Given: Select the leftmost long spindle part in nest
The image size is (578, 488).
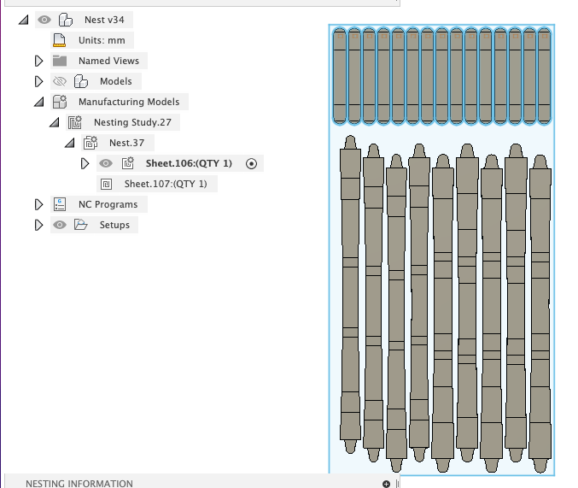Looking at the screenshot, I should tap(350, 294).
